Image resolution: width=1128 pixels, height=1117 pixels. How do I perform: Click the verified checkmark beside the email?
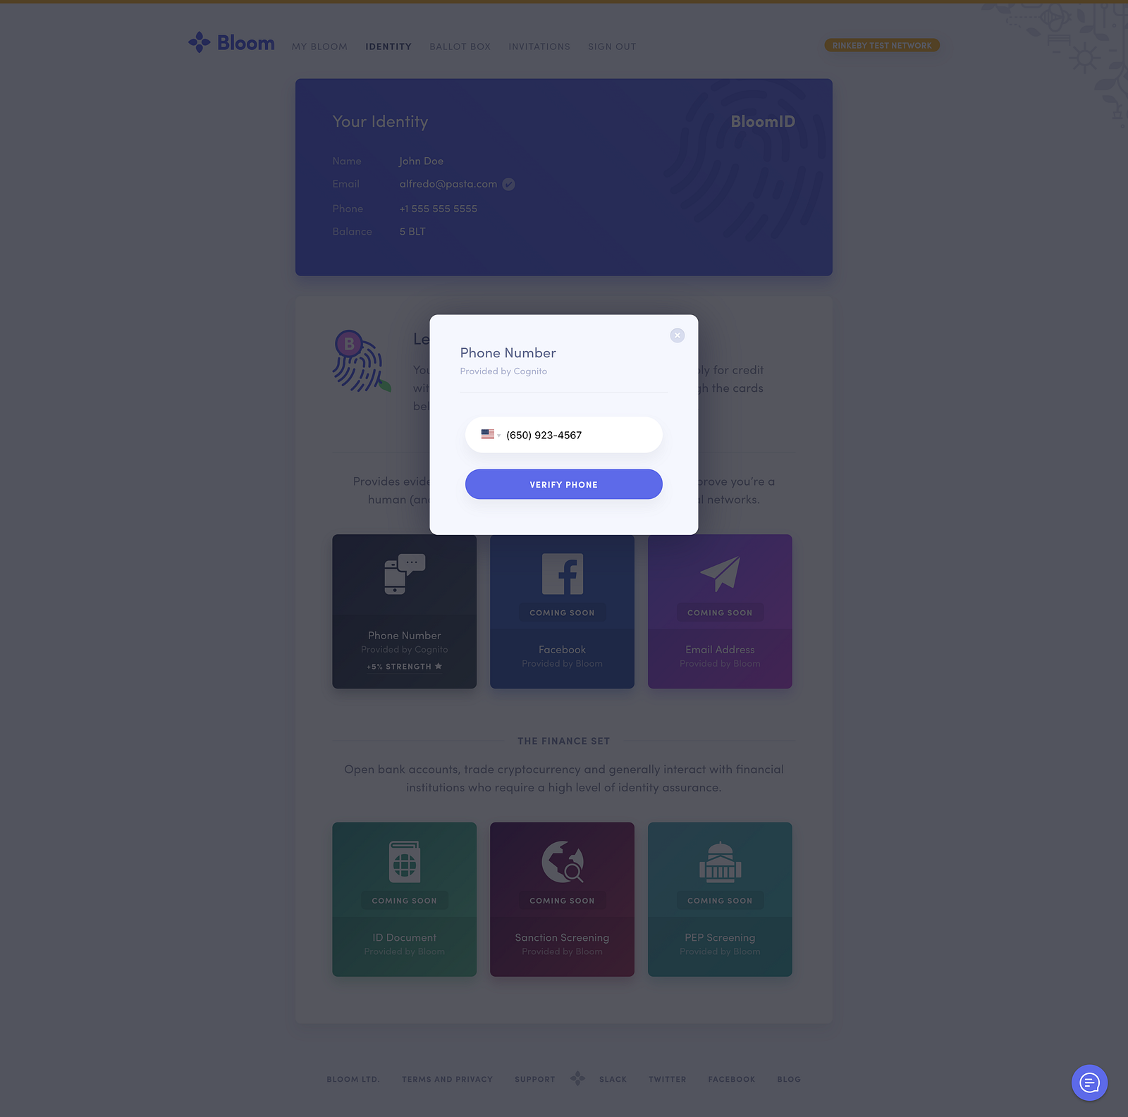[x=508, y=184]
